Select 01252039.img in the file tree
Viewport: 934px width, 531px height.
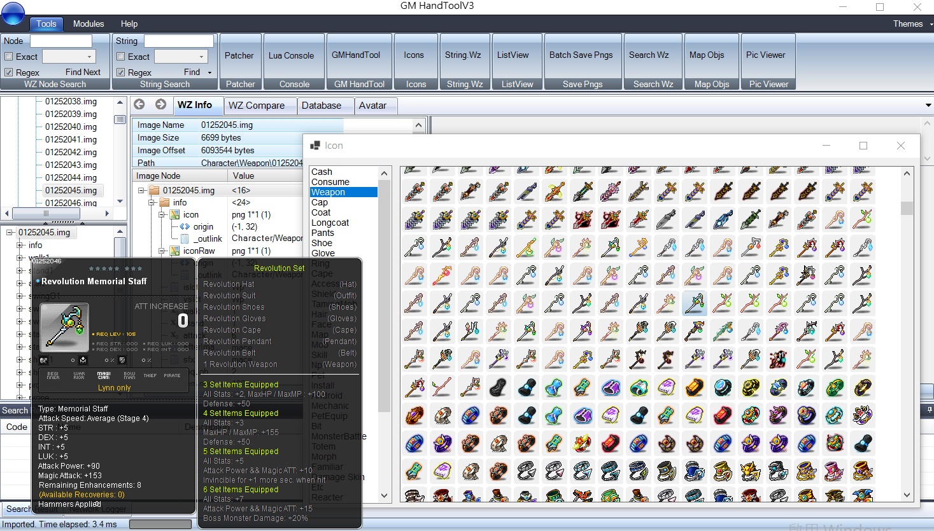pyautogui.click(x=71, y=114)
